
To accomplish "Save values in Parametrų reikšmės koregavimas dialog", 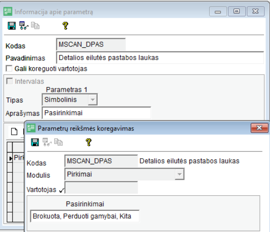I will [35, 142].
